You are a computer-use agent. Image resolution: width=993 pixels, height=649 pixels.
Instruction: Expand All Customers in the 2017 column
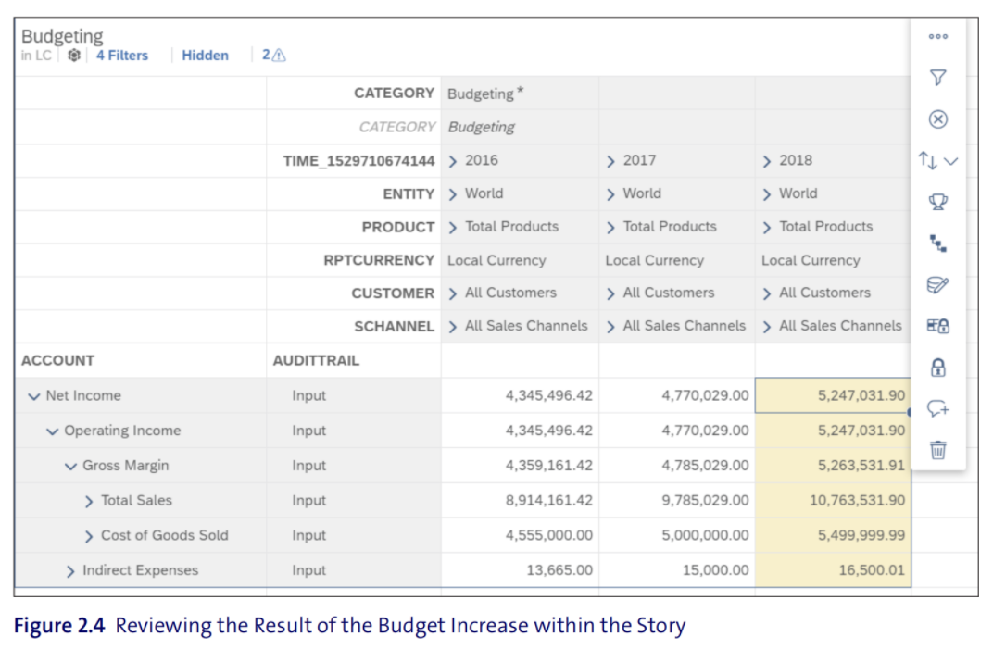610,293
